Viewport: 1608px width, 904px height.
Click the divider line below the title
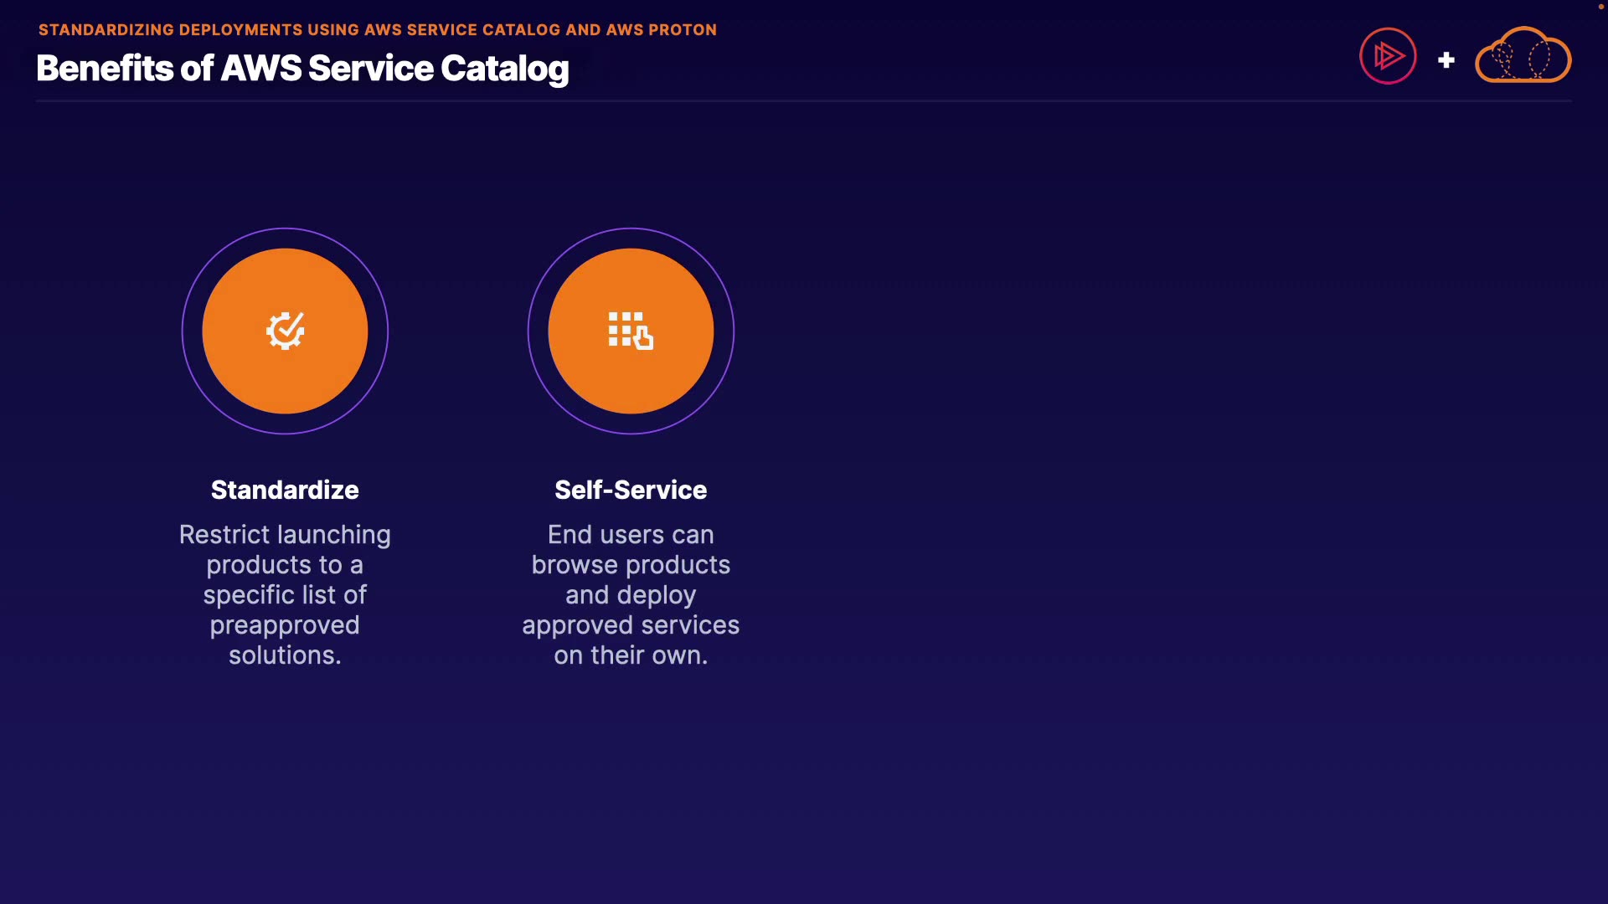[x=804, y=101]
